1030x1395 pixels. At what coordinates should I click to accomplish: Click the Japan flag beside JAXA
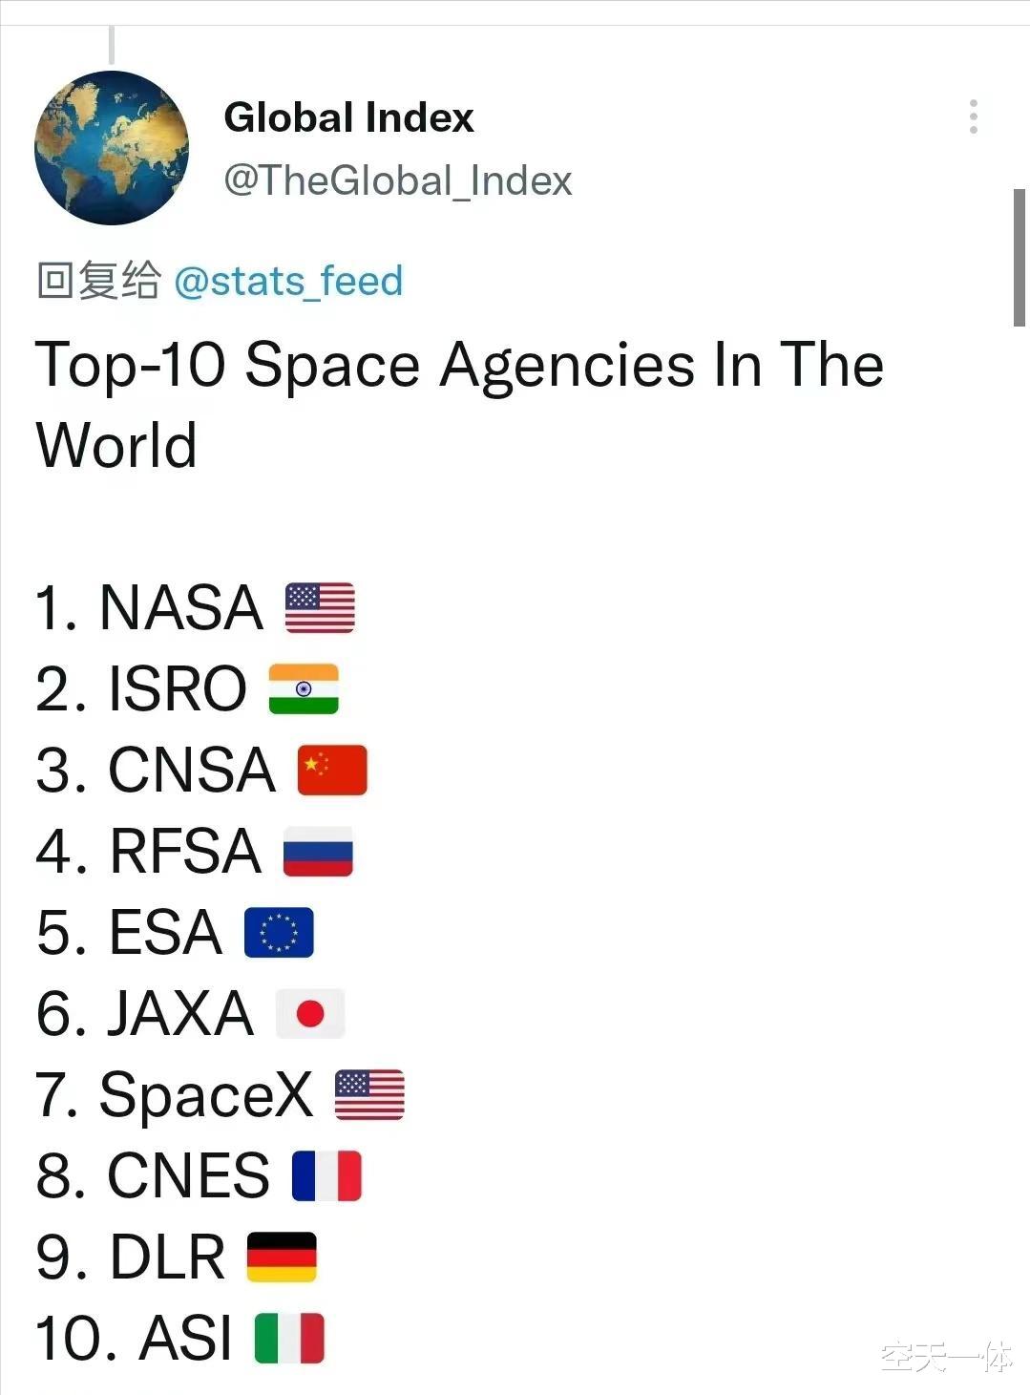click(310, 1014)
